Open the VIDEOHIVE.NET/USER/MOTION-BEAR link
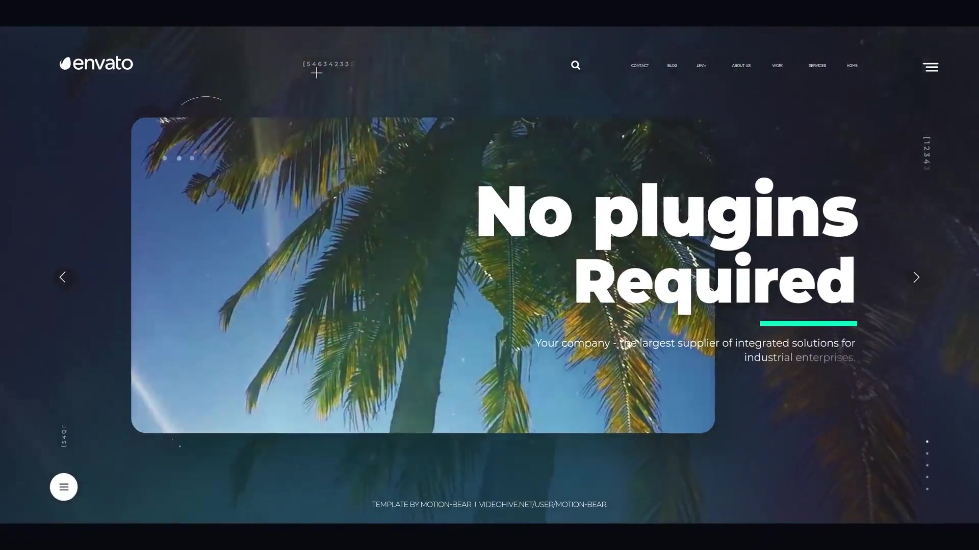 (543, 505)
